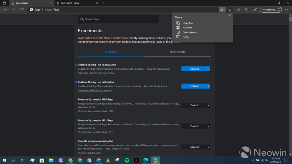Close the Share popup
This screenshot has width=292, height=164.
tap(230, 15)
